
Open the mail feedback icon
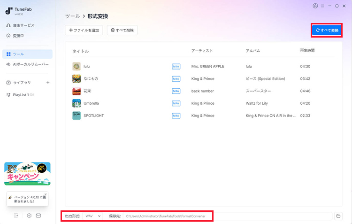click(x=38, y=216)
